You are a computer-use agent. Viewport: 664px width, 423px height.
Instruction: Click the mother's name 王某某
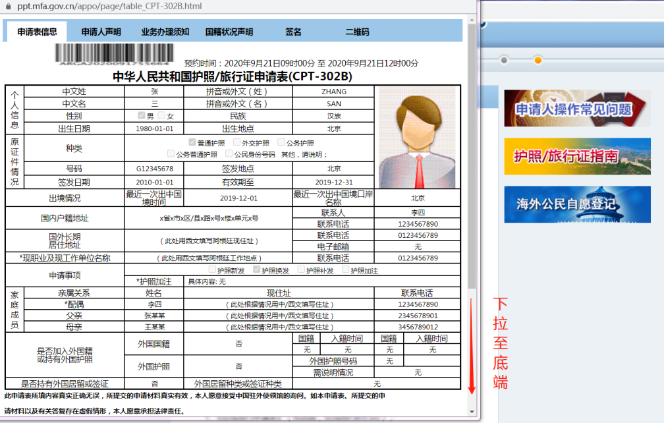tap(155, 327)
